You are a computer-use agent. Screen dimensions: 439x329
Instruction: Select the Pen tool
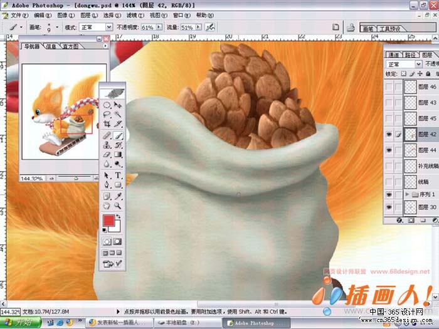[107, 185]
